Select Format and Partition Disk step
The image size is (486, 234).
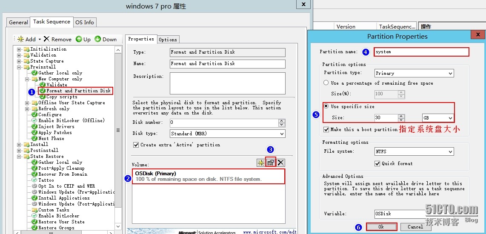(78, 91)
